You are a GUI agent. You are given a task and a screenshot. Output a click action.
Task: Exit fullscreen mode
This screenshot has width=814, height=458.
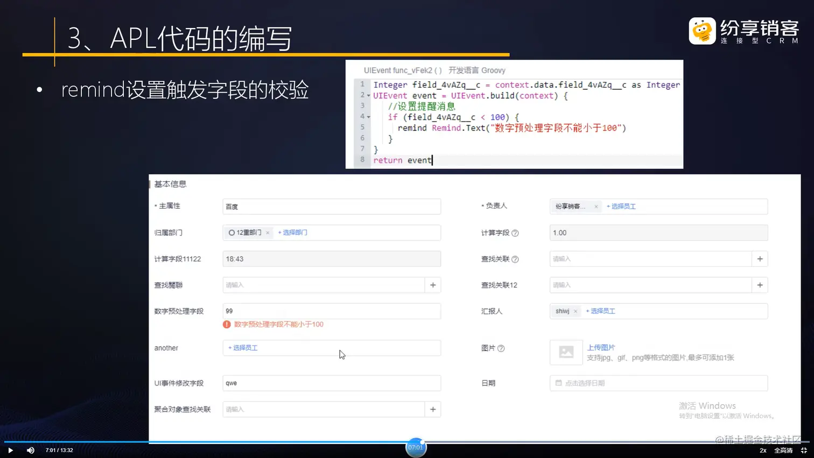(x=804, y=450)
